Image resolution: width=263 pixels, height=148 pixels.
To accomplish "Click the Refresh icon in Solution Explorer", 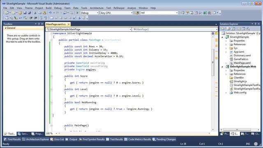I will [x=233, y=29].
